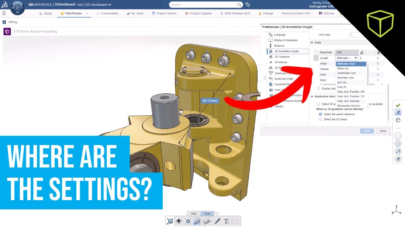Click the Save button in Preferences
The height and width of the screenshot is (228, 405).
(x=367, y=131)
